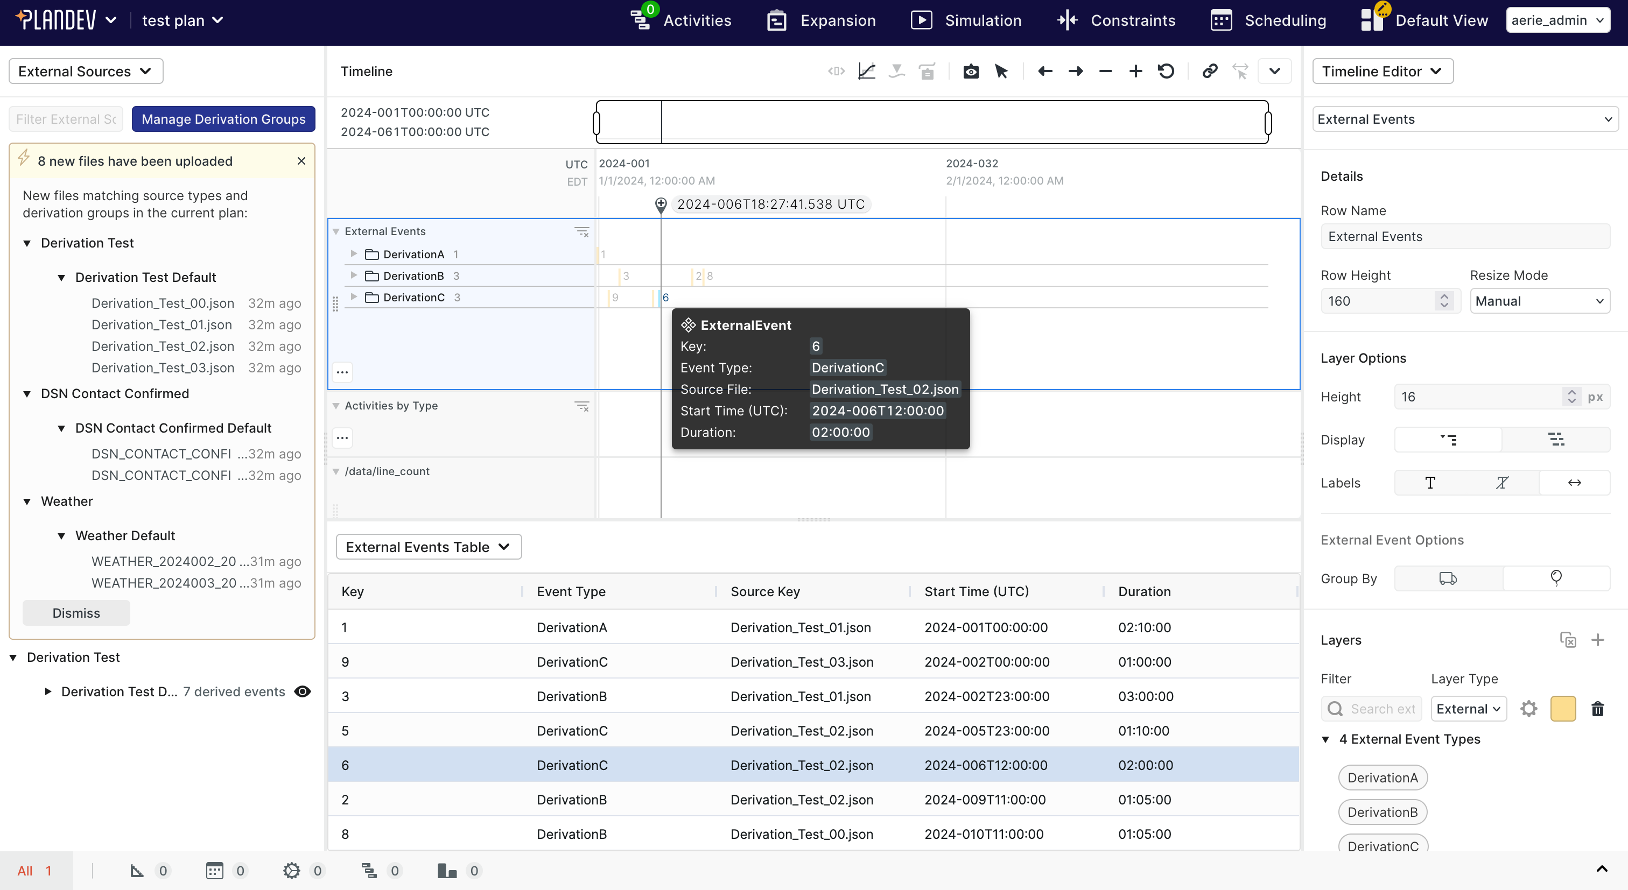This screenshot has width=1628, height=890.
Task: Enable strikethrough labels option in Layer Options
Action: pyautogui.click(x=1502, y=483)
